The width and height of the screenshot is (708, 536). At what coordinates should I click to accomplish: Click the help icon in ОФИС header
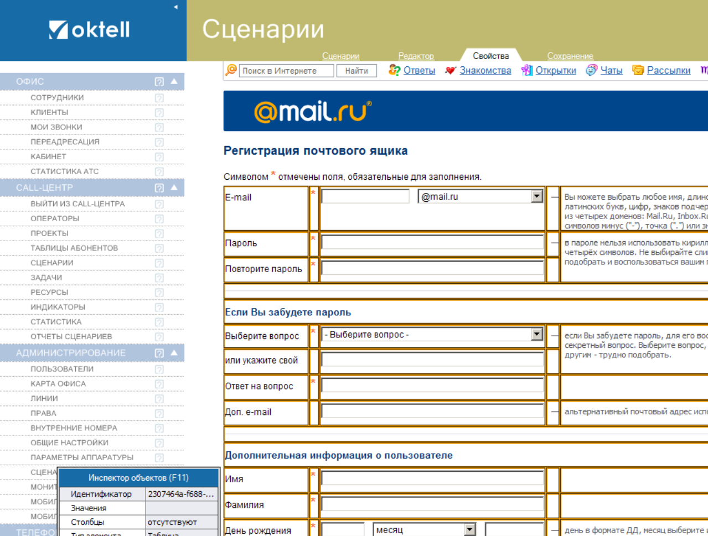coord(159,82)
